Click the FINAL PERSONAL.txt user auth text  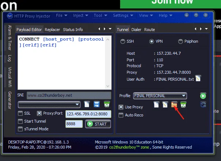point(175,79)
